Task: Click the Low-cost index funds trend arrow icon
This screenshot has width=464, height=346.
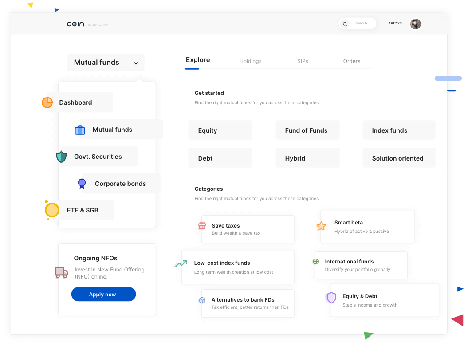Action: point(180,263)
